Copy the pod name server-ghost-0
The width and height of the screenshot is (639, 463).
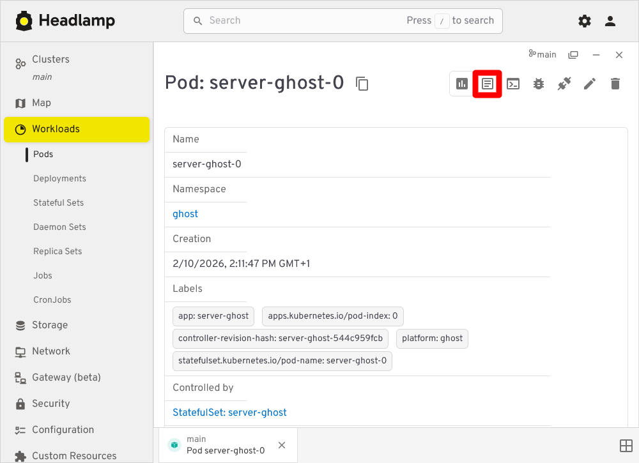tap(362, 84)
